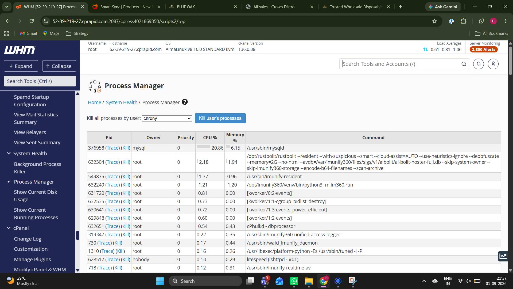The image size is (513, 289).
Task: Click the Collapse sidebar button
Action: pyautogui.click(x=59, y=66)
